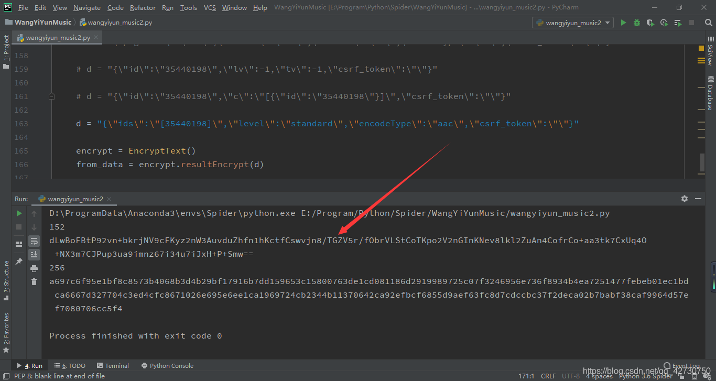Open the Edit menu
The image size is (716, 381).
[x=40, y=7]
